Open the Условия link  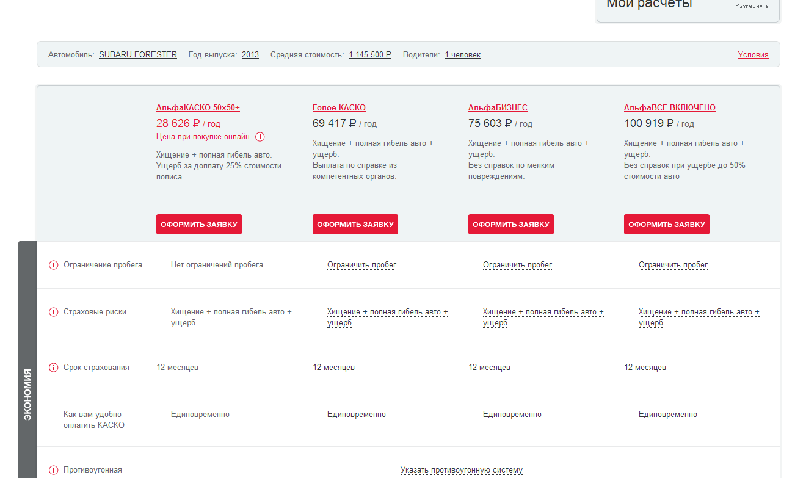point(753,54)
